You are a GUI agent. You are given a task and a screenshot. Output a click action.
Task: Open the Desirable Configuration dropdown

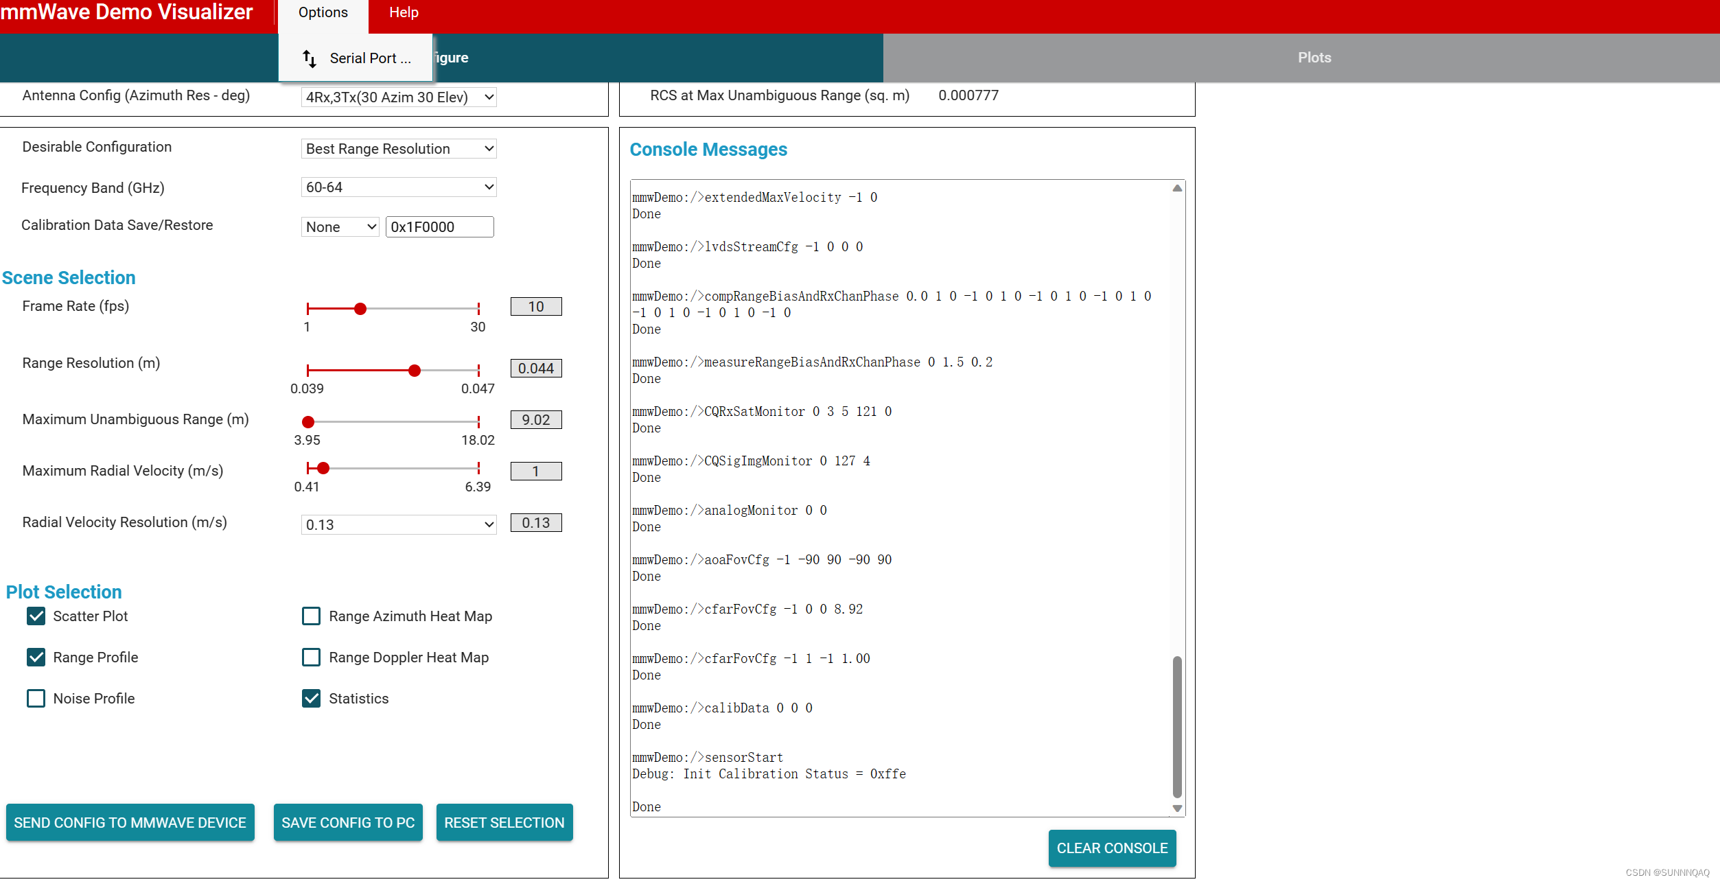[398, 149]
